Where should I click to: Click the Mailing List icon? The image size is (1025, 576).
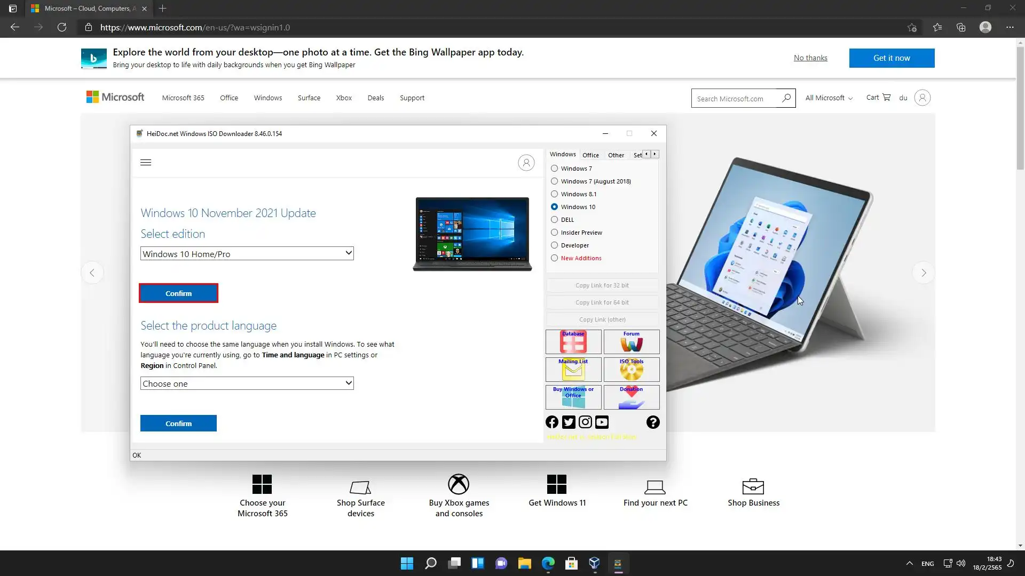coord(573,370)
